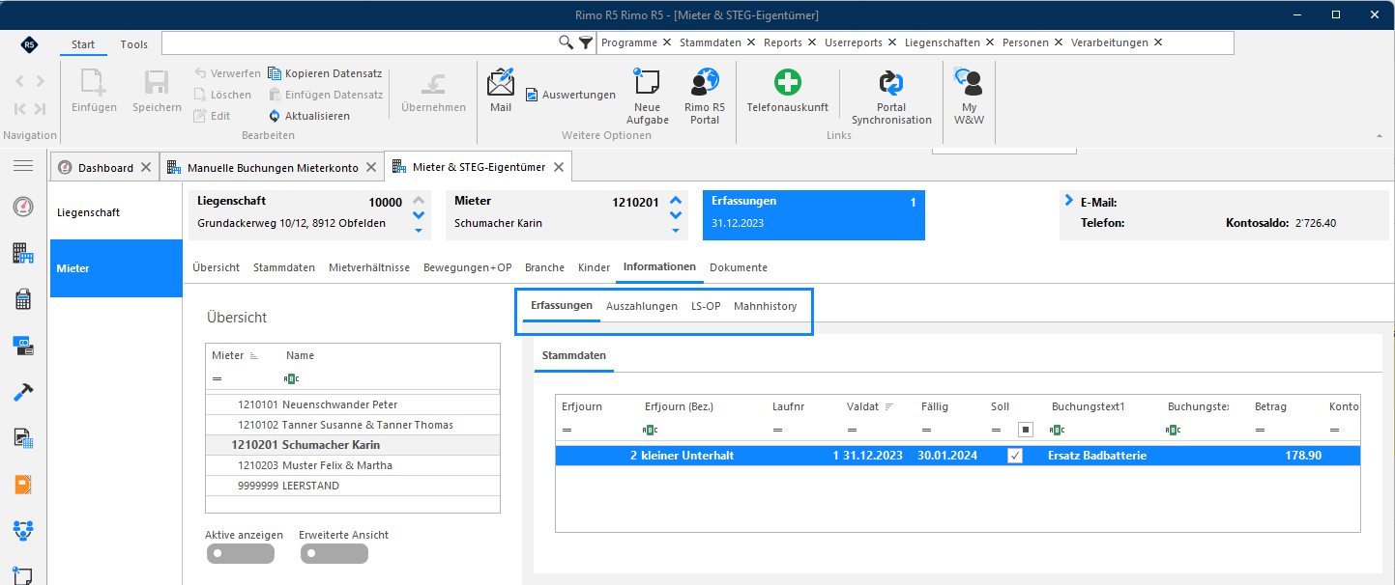Screen dimensions: 1395x585
Task: Open the Liegenschaft selector dropdown arrow
Action: coord(419,231)
